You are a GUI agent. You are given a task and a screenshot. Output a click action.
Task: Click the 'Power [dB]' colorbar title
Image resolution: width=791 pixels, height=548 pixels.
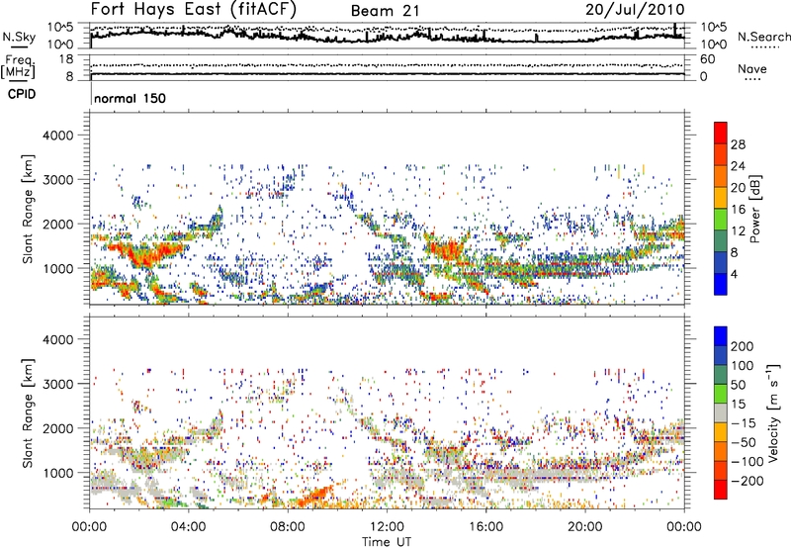[755, 209]
